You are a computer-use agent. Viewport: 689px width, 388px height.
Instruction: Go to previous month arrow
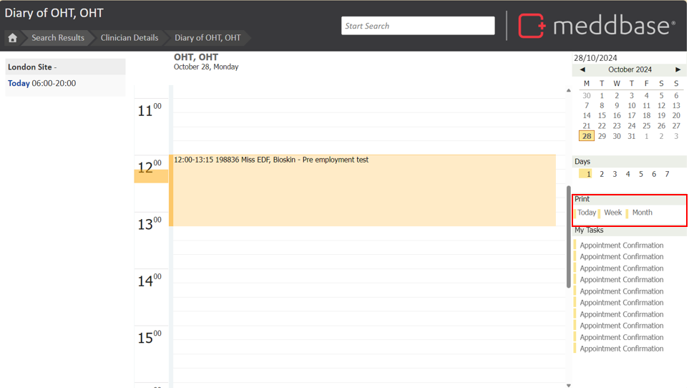[582, 69]
